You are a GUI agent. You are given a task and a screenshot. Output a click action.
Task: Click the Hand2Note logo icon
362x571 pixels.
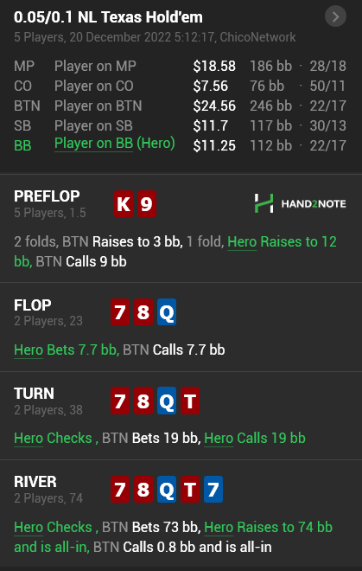click(x=264, y=203)
